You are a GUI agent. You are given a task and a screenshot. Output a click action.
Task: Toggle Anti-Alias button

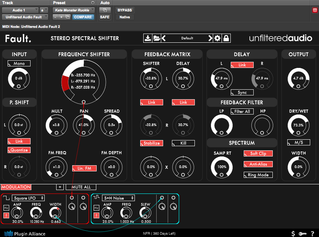pyautogui.click(x=258, y=164)
